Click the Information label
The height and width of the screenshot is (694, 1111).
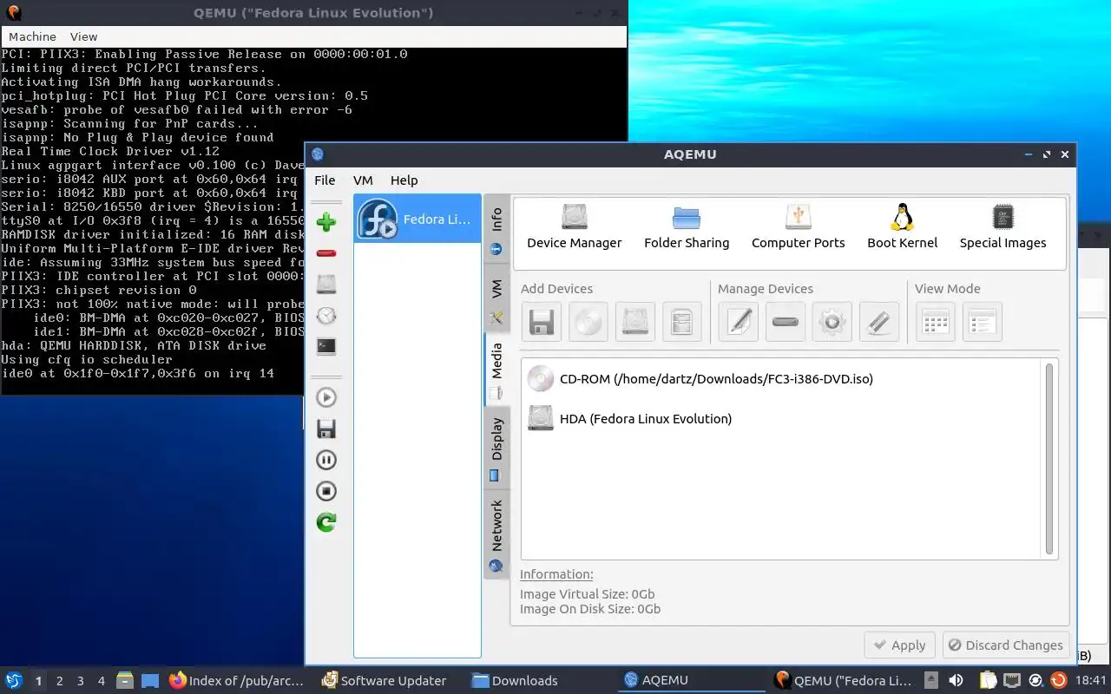(556, 574)
